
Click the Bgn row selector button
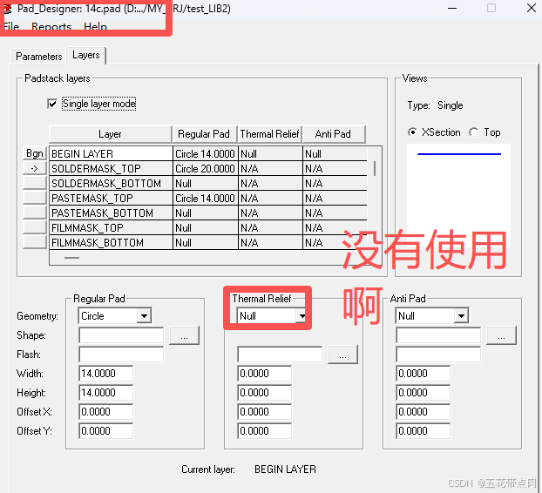click(35, 153)
